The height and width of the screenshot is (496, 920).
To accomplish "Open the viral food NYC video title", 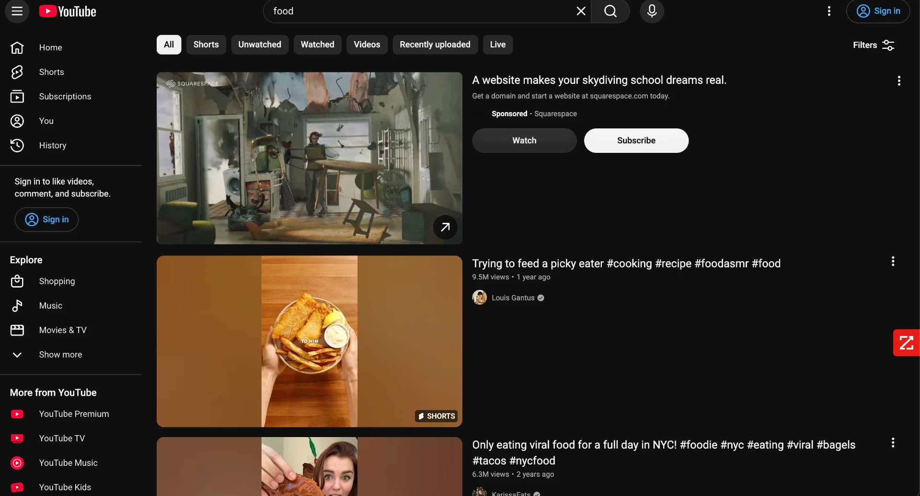I will pyautogui.click(x=664, y=452).
